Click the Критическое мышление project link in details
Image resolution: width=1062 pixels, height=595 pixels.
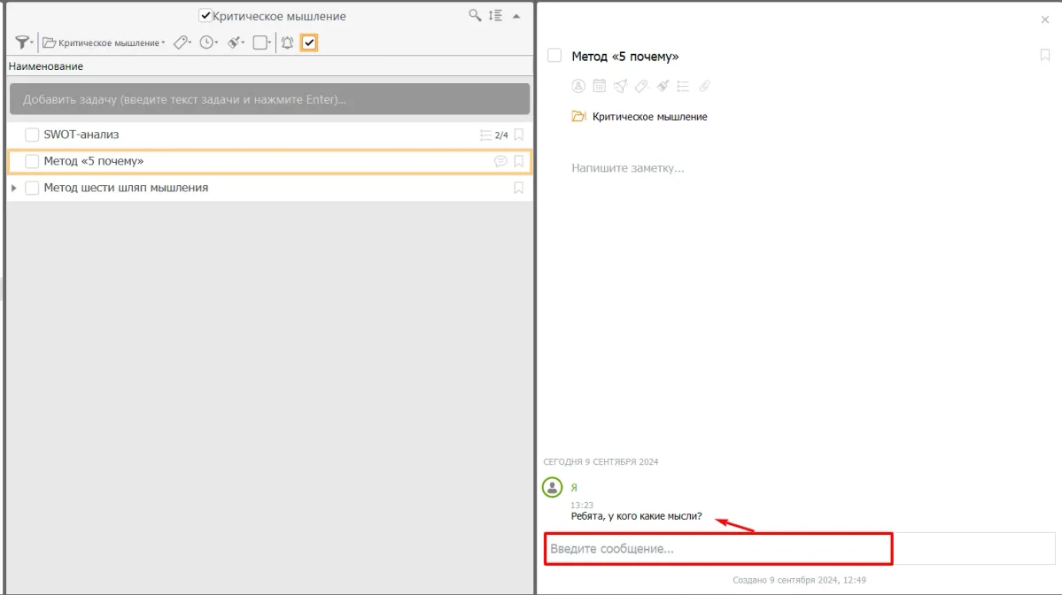pos(649,117)
